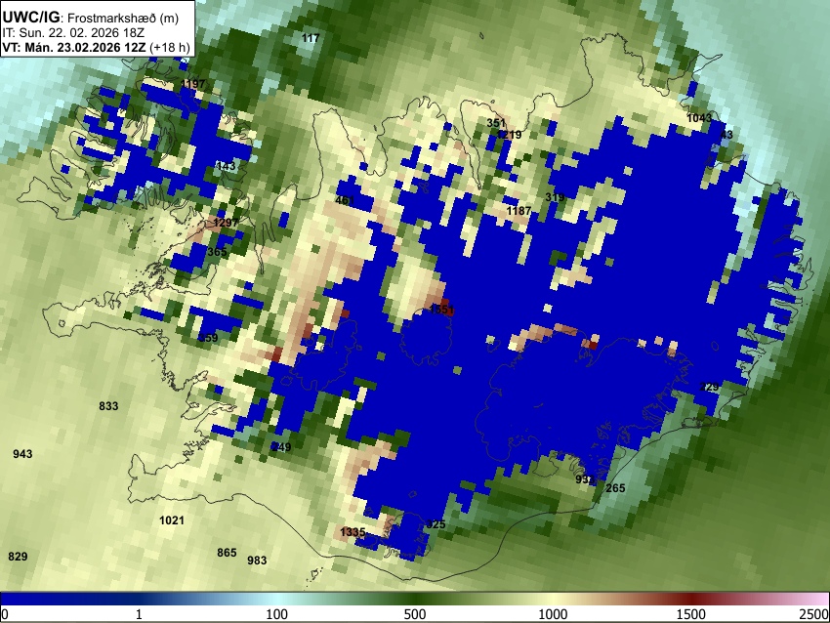Screen dimensions: 830x623
Task: Click the colorbar tick label 1
Action: point(139,614)
